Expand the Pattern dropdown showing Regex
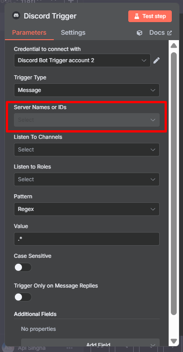Viewport: 183px width, 352px height. coord(87,209)
